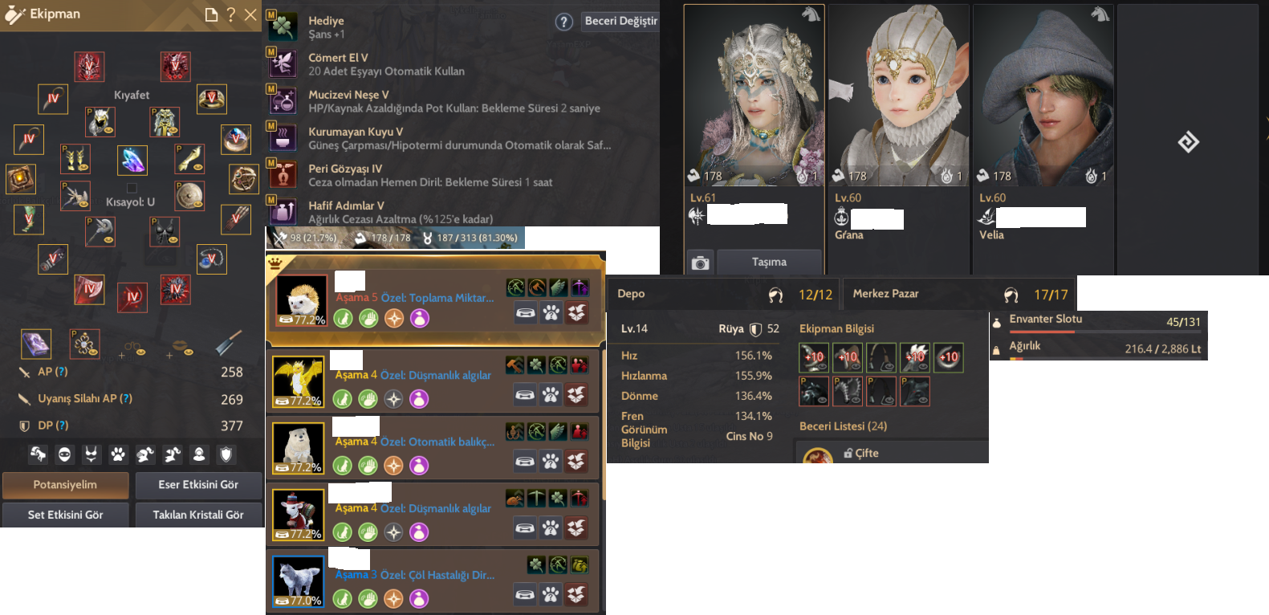The image size is (1269, 615).
Task: Click the camera icon under the Lv.61 character
Action: (700, 263)
